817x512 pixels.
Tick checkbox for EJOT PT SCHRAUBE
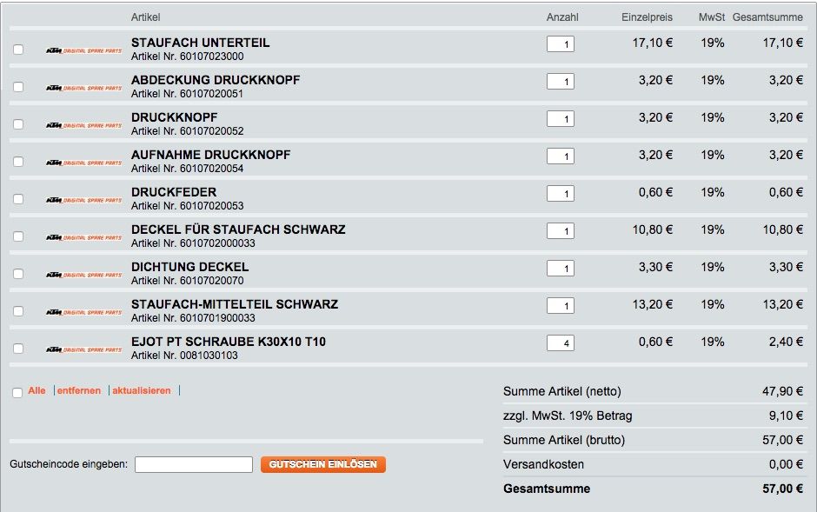pos(18,349)
